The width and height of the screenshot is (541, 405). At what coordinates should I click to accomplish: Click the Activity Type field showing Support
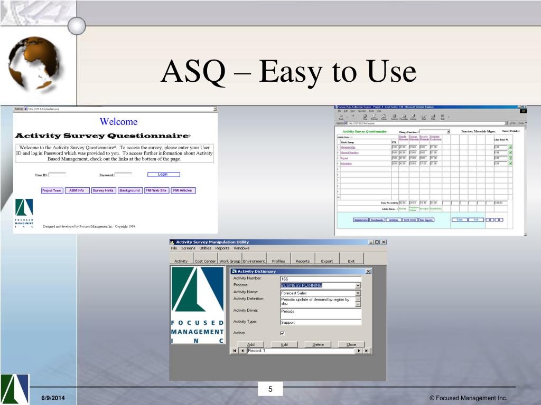pos(321,322)
